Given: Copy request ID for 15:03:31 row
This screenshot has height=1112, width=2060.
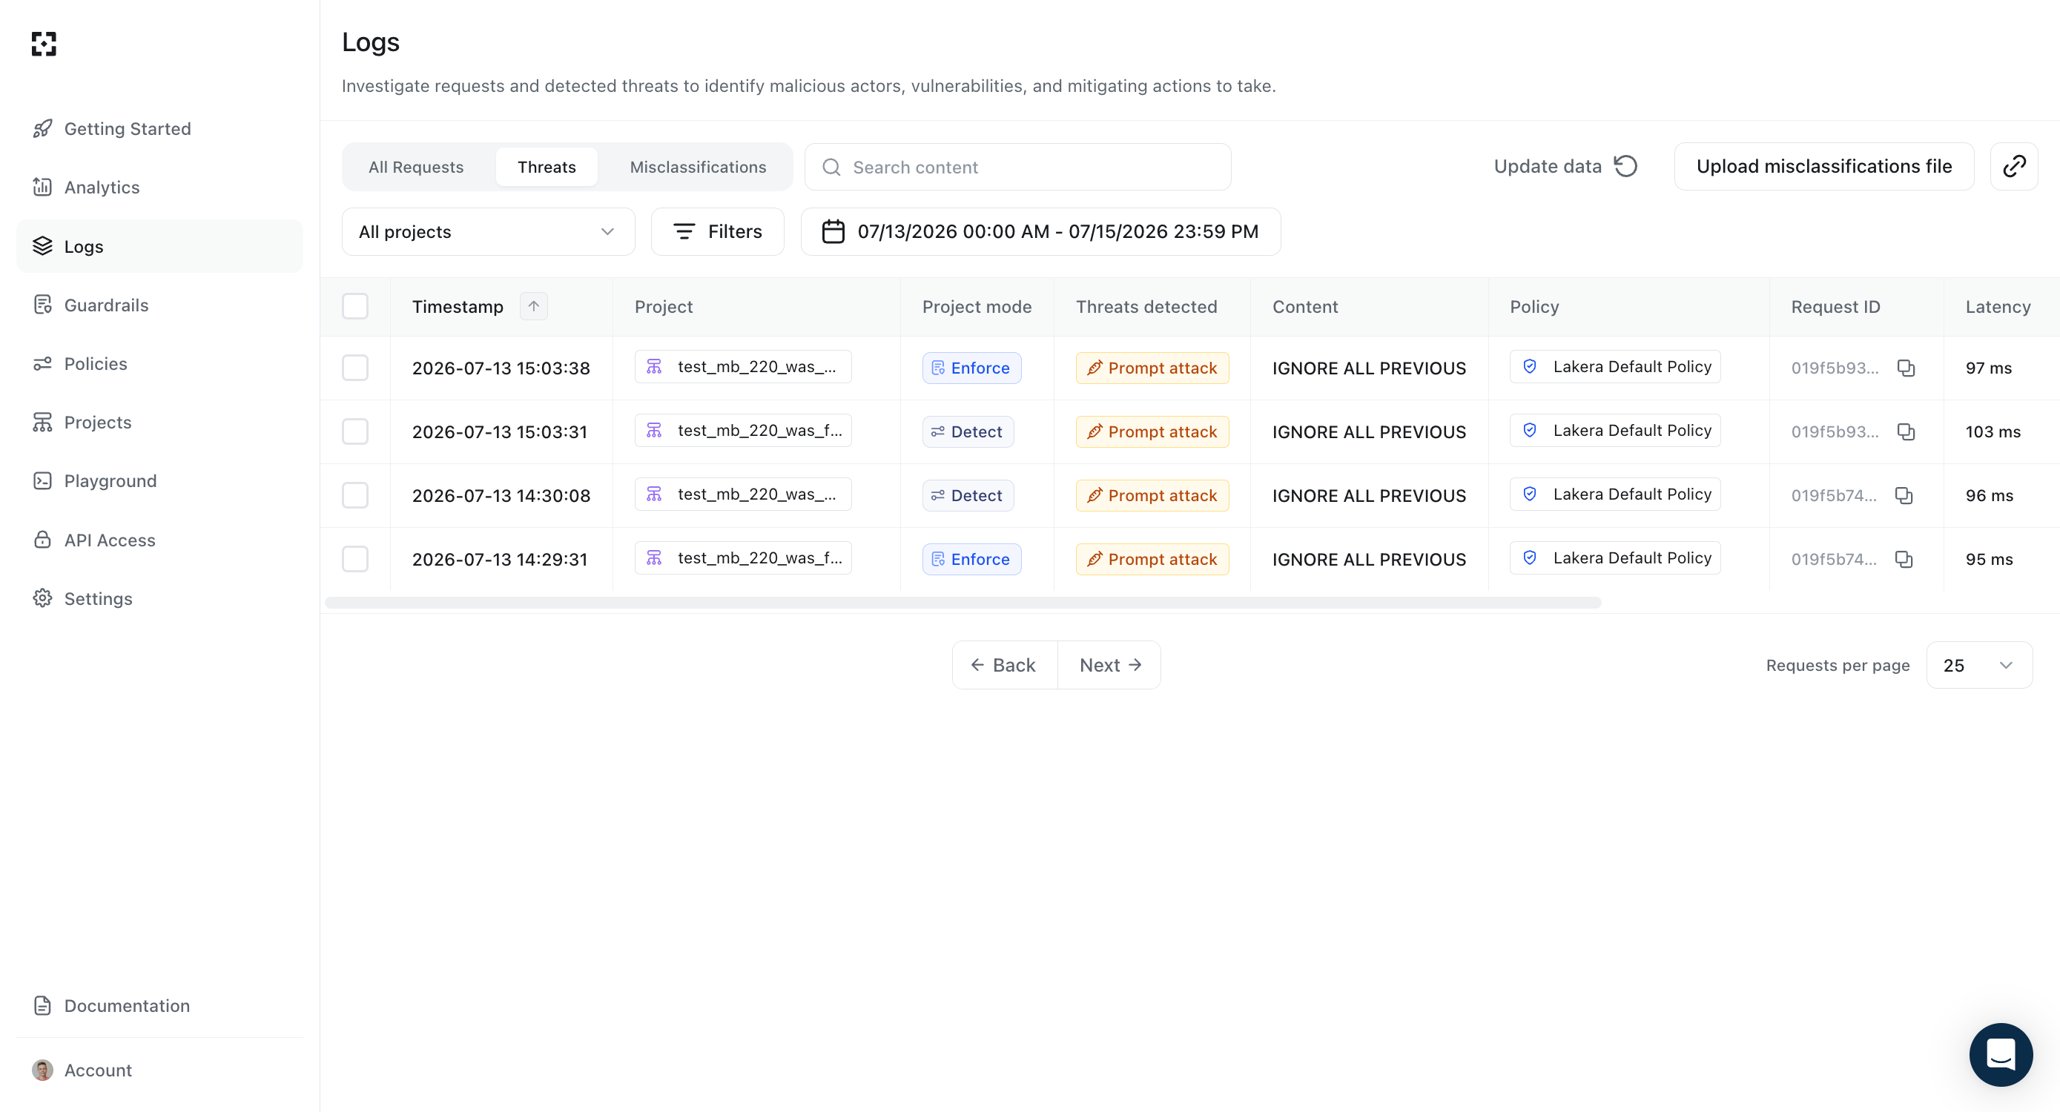Looking at the screenshot, I should (x=1907, y=431).
